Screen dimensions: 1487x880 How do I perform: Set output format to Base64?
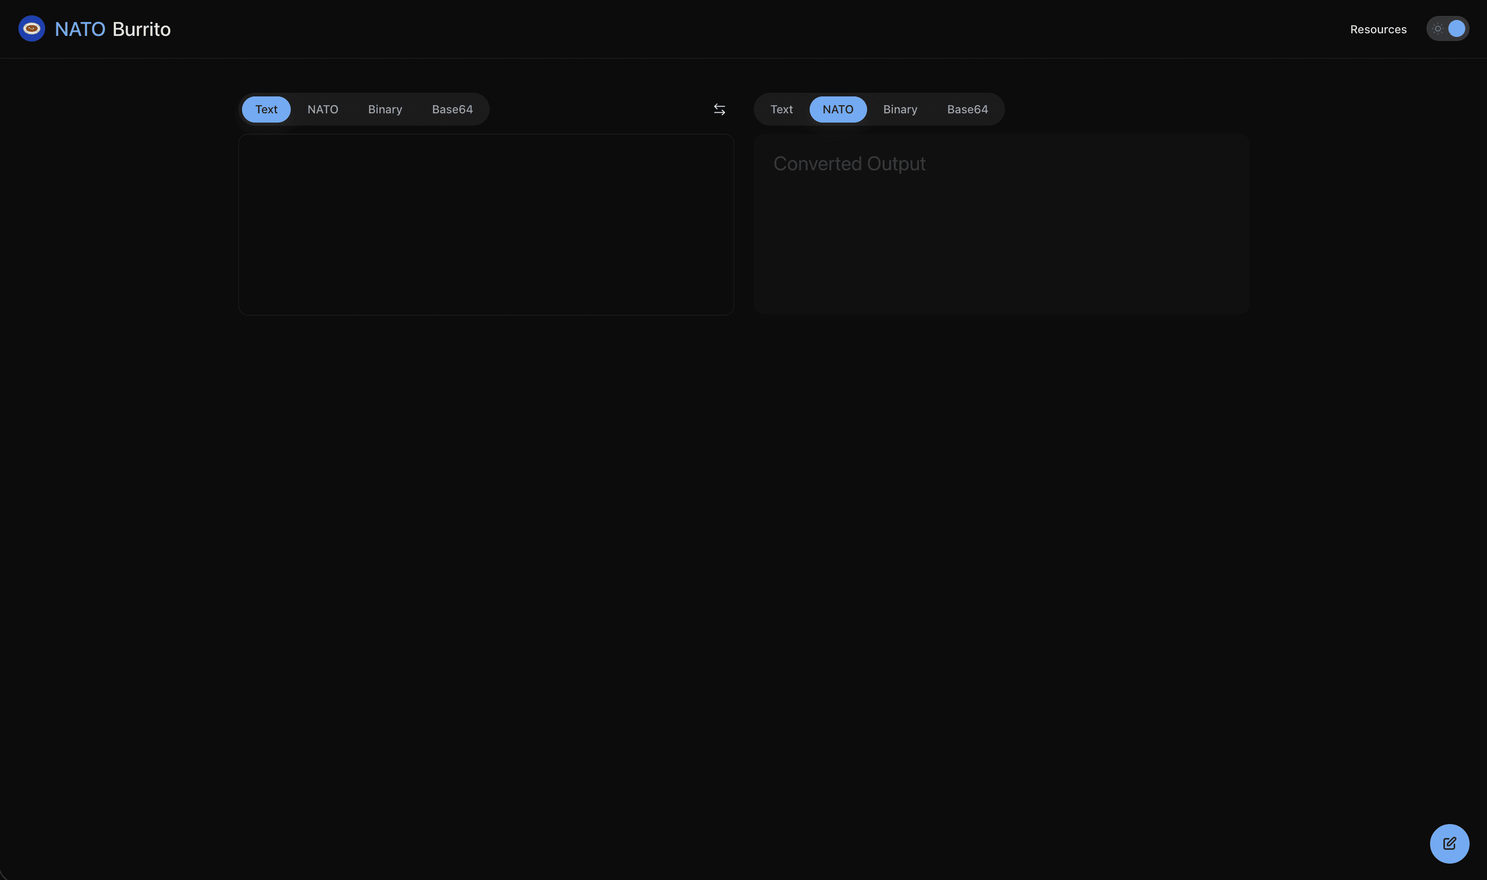click(x=967, y=109)
